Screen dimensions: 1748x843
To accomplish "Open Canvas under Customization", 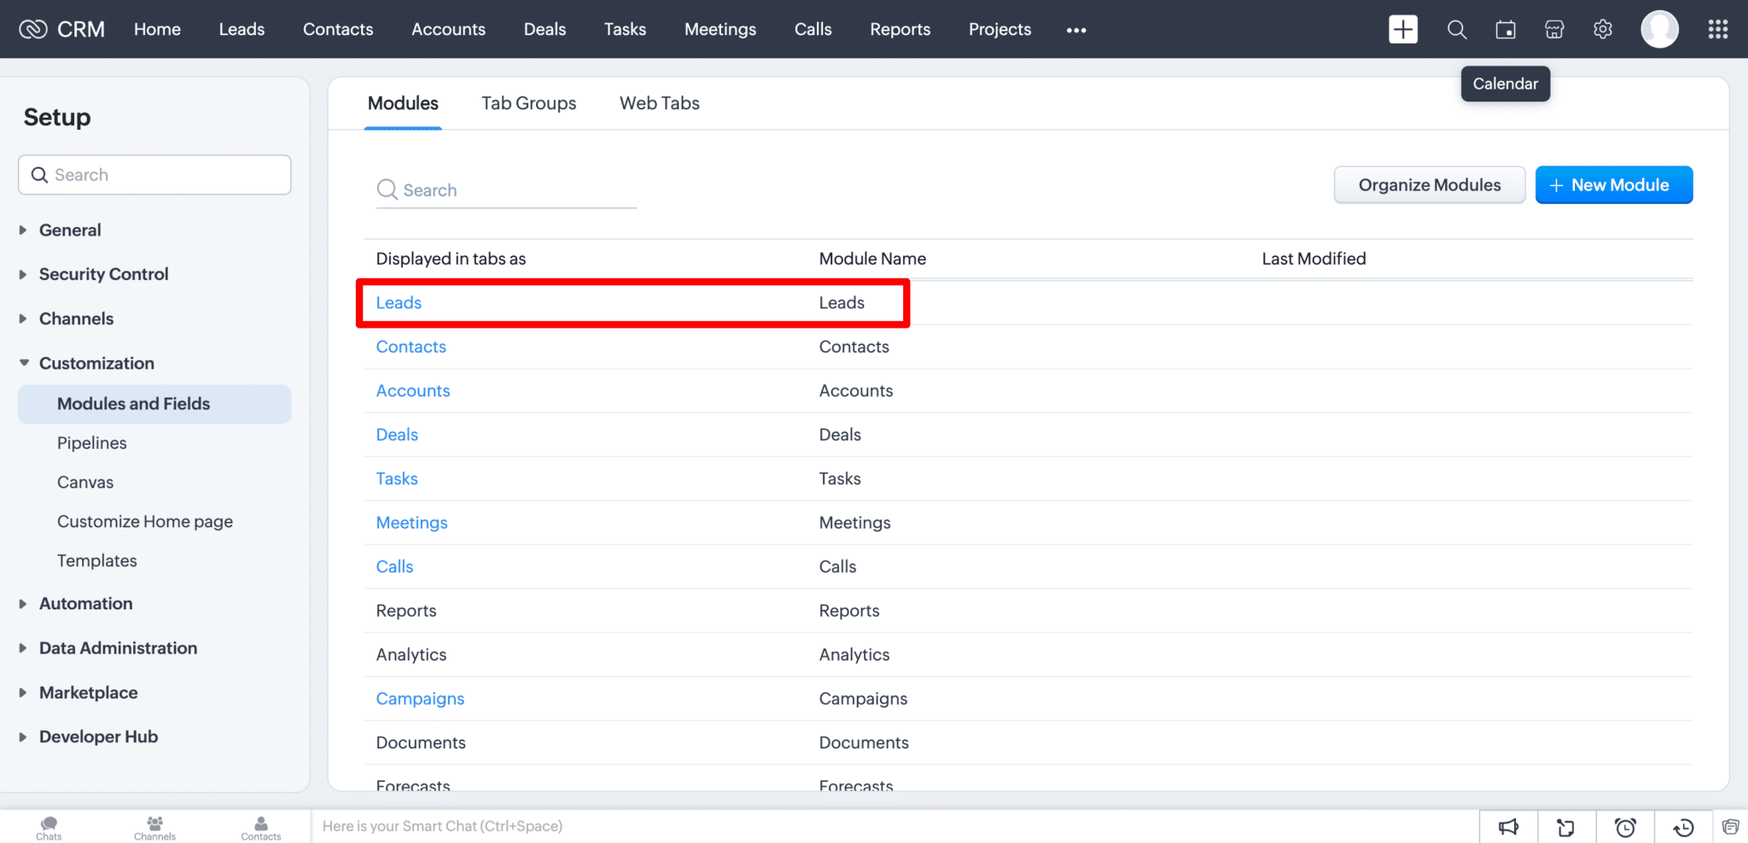I will click(85, 482).
